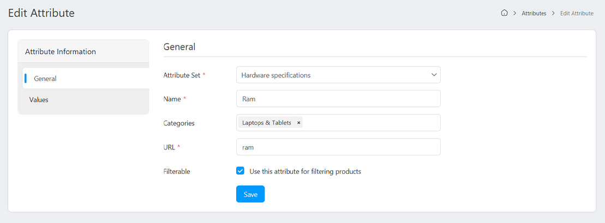
Task: Open the Categories multi-select empty area
Action: pyautogui.click(x=371, y=123)
